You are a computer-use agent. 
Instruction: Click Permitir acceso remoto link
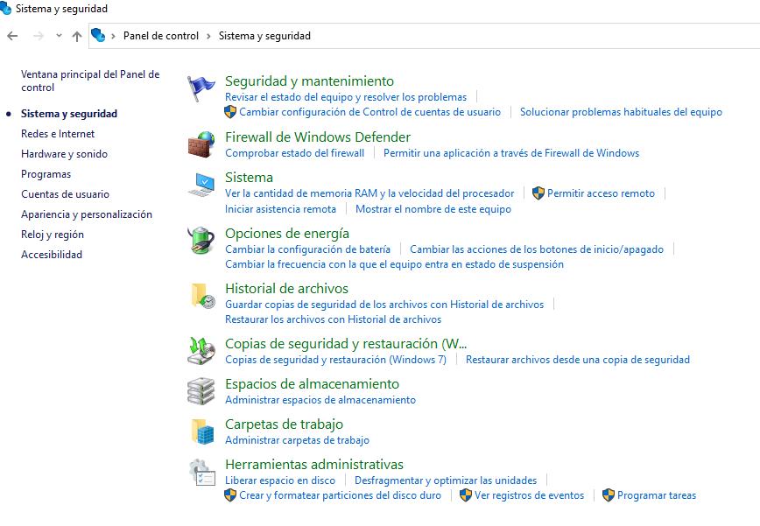click(601, 193)
